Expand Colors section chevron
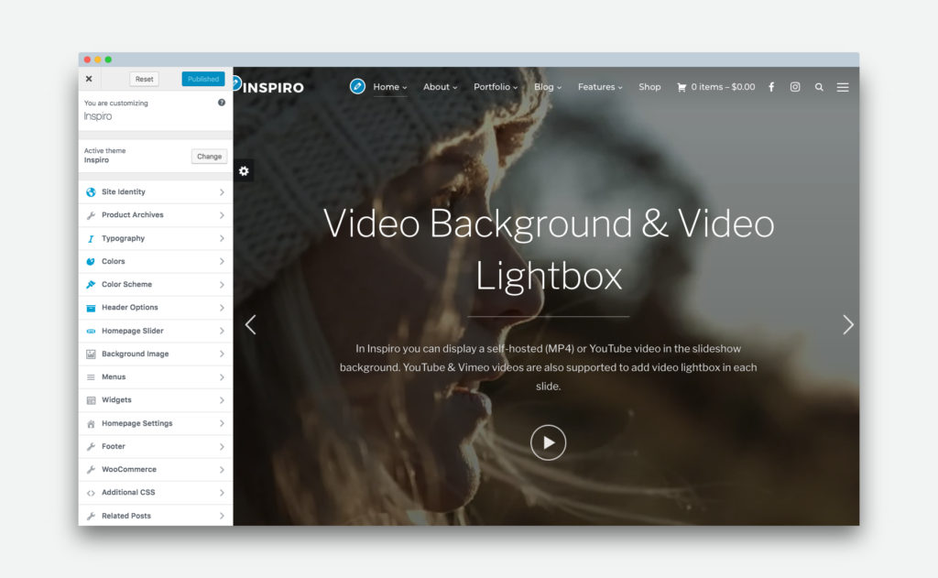Viewport: 938px width, 578px height. [x=222, y=261]
